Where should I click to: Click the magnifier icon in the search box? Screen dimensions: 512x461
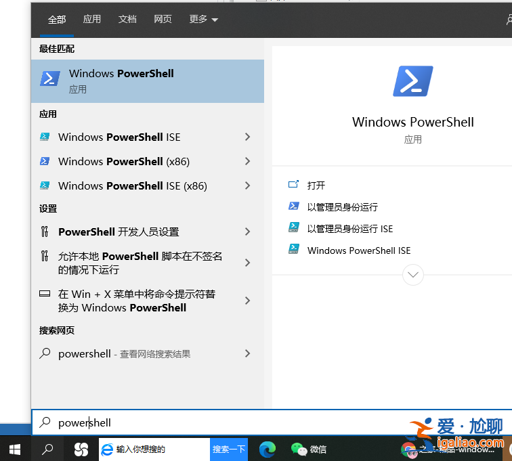coord(45,422)
